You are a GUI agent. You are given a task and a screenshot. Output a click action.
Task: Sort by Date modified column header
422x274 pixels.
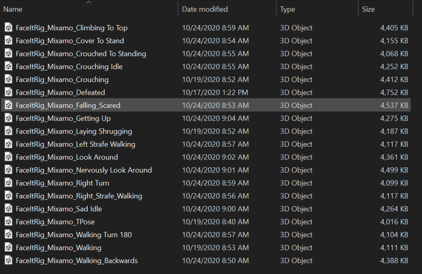point(205,9)
